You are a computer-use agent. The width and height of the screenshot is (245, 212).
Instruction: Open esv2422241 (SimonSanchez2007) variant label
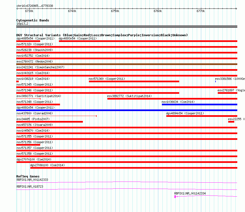(x=40, y=67)
